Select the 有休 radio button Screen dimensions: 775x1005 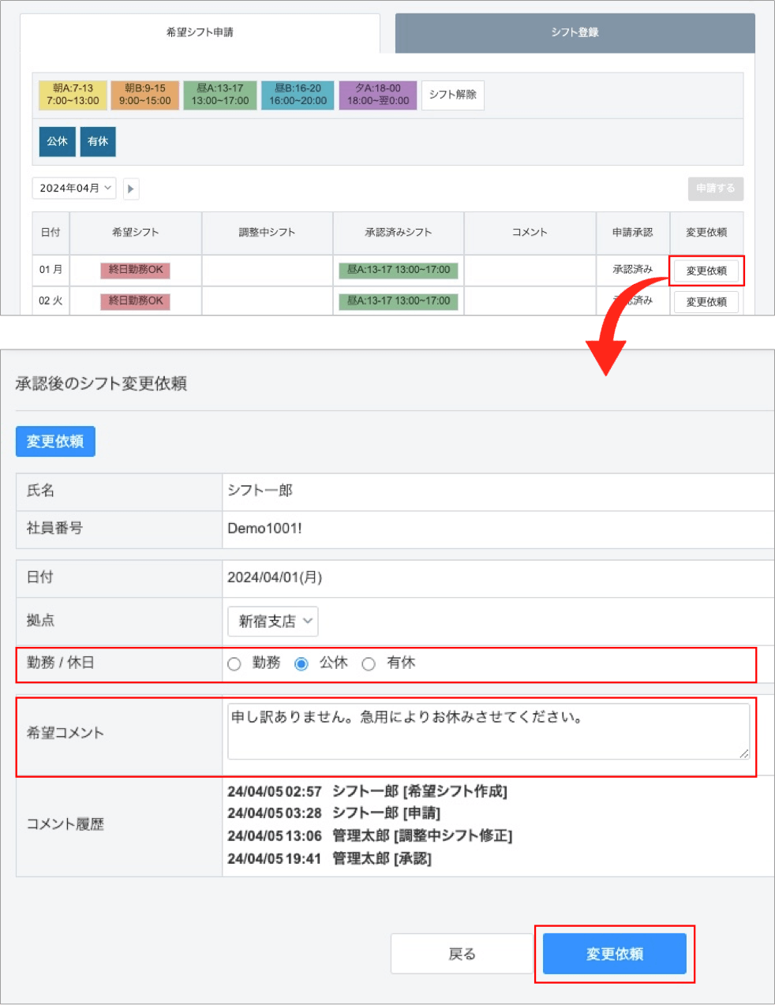coord(369,664)
